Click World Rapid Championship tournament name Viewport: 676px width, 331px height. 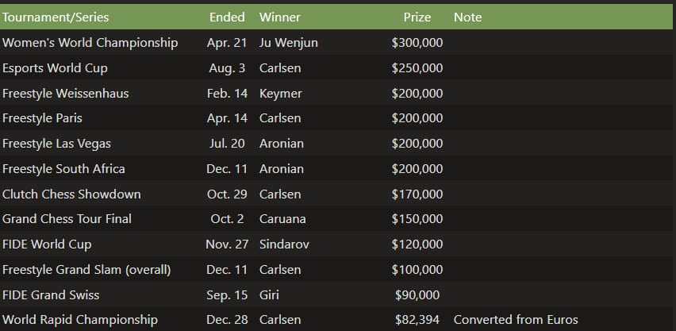pos(79,320)
